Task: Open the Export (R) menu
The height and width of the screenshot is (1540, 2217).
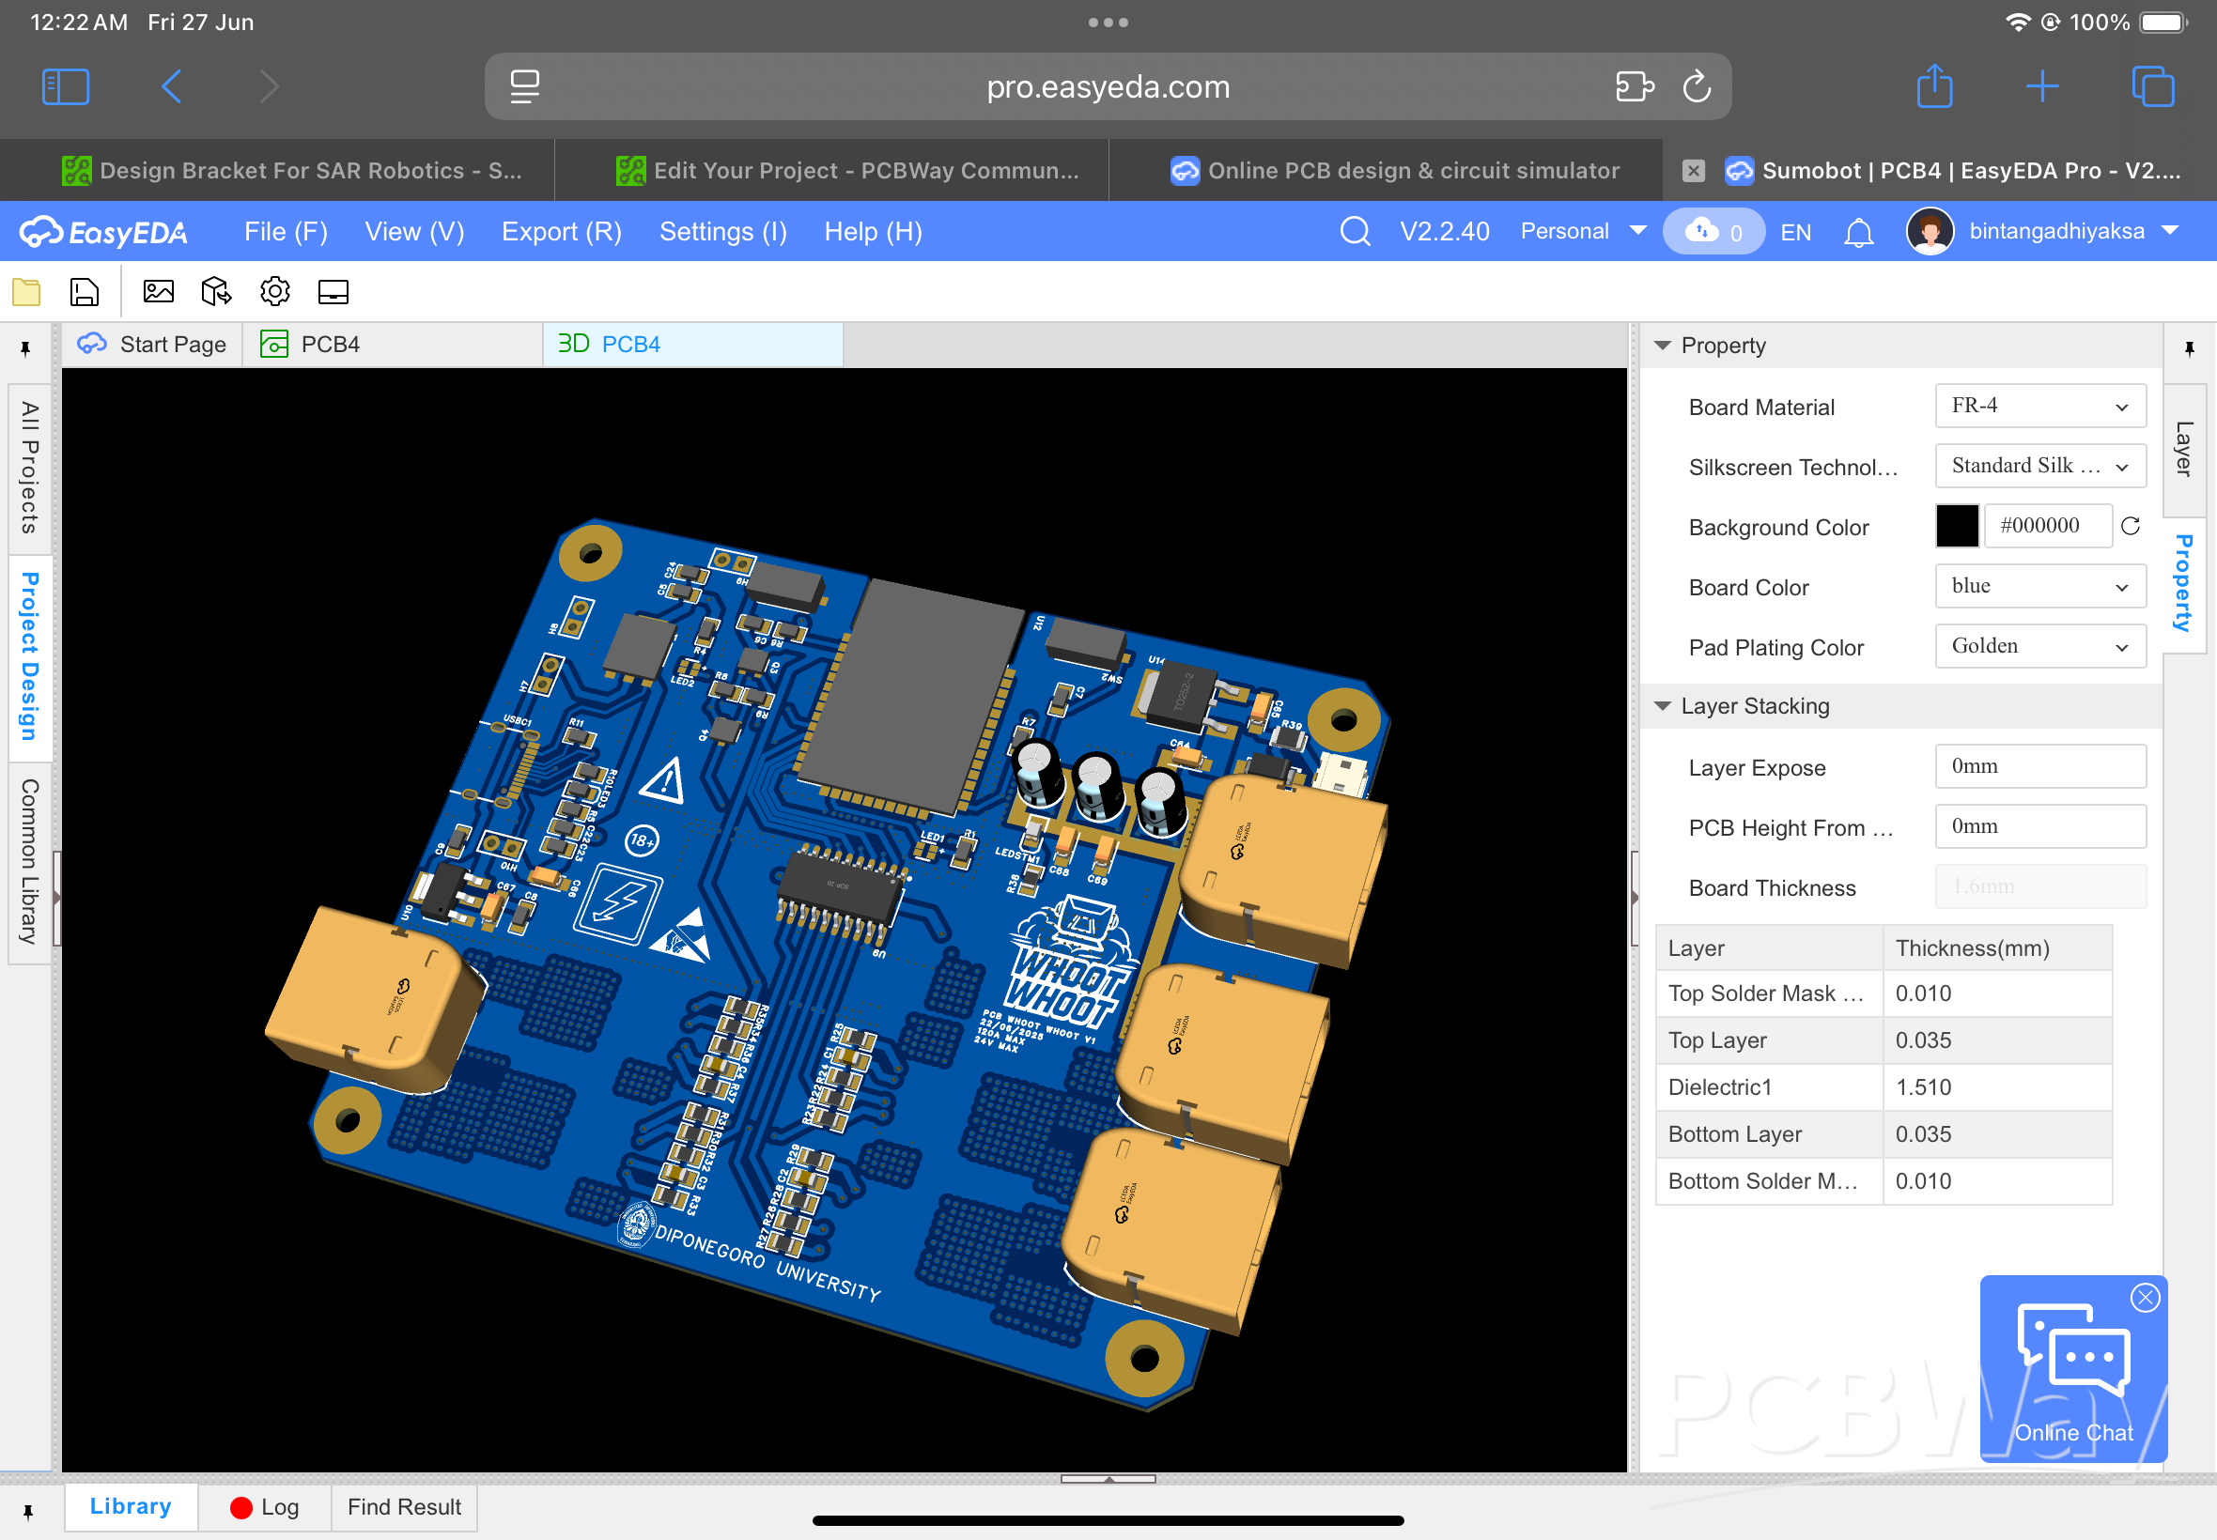Action: [562, 232]
